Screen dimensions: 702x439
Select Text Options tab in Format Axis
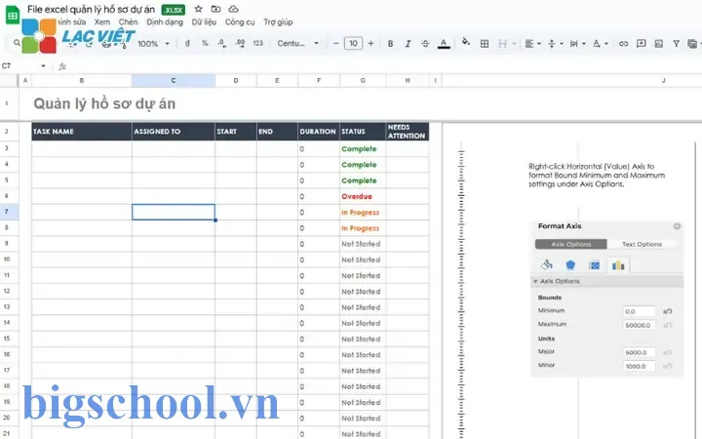642,244
